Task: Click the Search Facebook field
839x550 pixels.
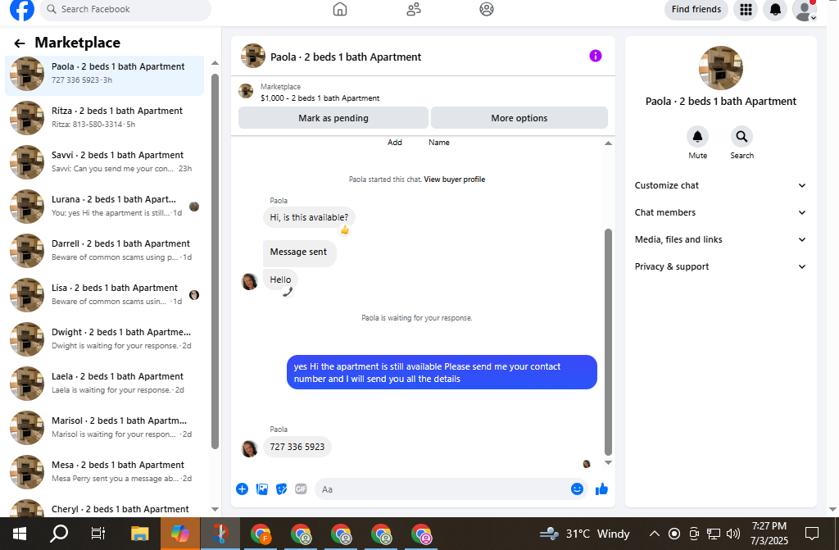Action: coord(125,9)
